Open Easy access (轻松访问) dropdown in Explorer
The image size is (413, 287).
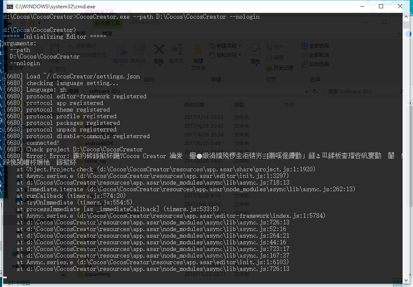pos(225,55)
